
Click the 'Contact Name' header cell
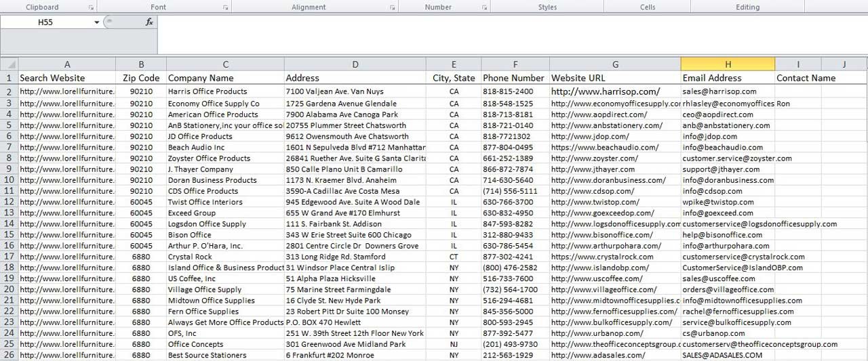[x=798, y=78]
